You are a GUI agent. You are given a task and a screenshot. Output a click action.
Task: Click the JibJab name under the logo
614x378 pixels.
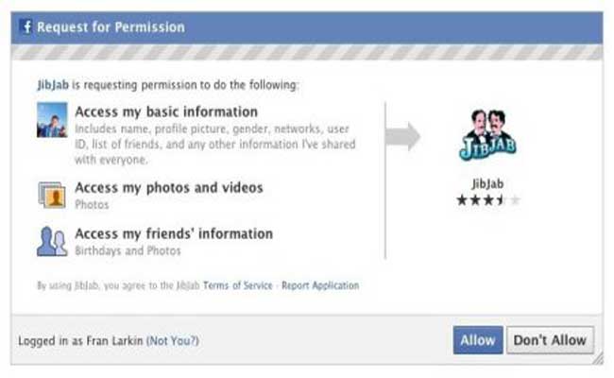point(487,183)
